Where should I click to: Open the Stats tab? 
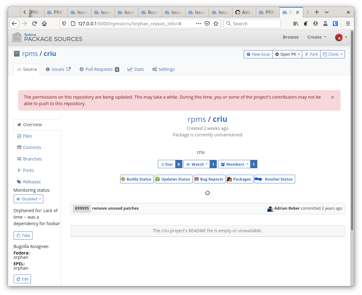coord(136,69)
